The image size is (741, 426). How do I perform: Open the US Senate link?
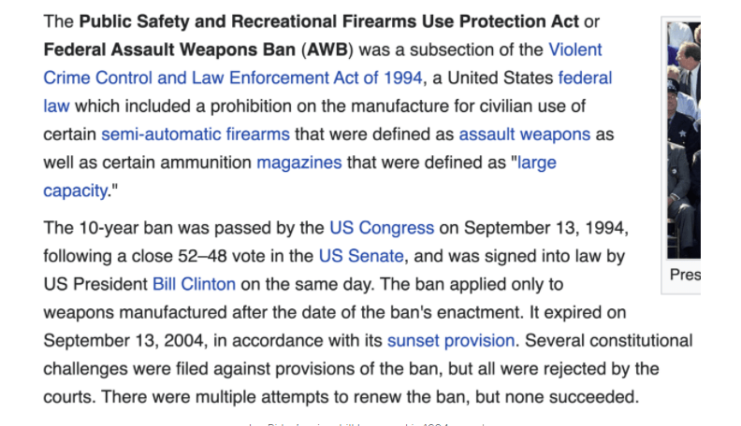click(x=361, y=255)
